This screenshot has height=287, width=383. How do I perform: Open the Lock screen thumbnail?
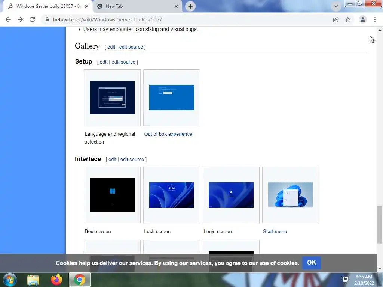pyautogui.click(x=172, y=195)
